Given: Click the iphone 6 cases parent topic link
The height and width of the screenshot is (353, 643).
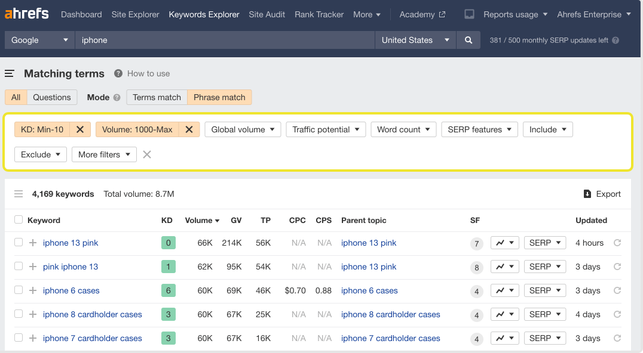Looking at the screenshot, I should 369,290.
